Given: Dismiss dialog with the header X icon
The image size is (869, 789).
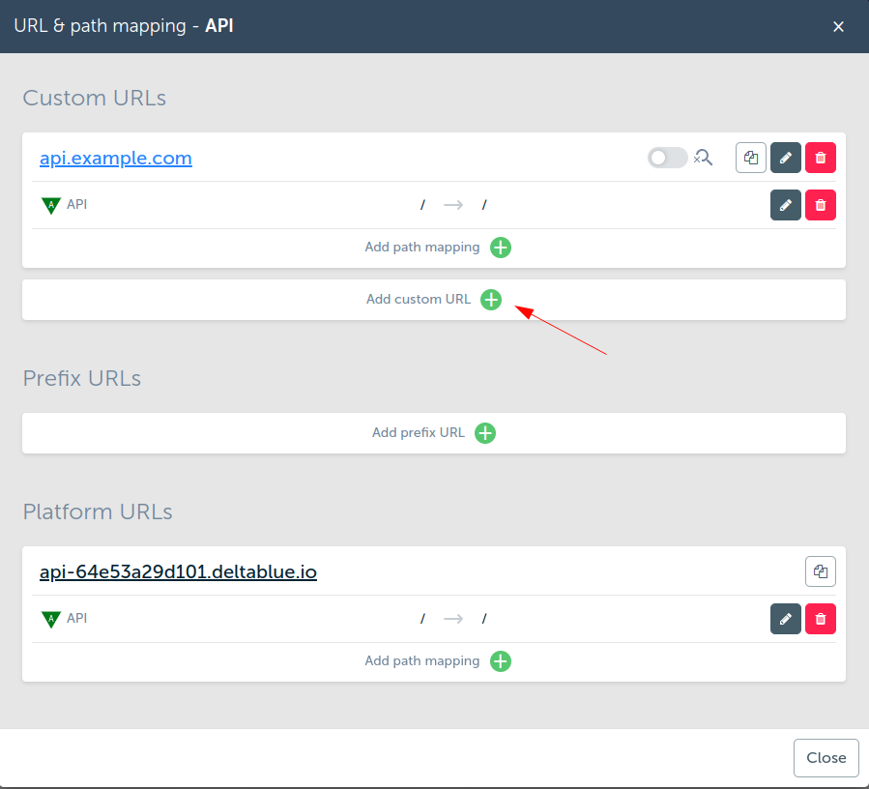Looking at the screenshot, I should (x=839, y=27).
